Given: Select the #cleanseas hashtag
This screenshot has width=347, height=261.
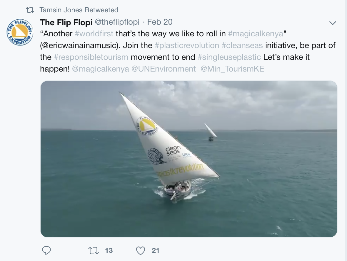Looking at the screenshot, I should tap(242, 45).
